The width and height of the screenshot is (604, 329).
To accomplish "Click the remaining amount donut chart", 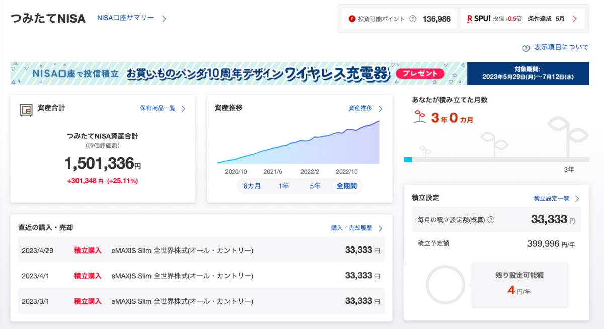I will click(x=445, y=284).
